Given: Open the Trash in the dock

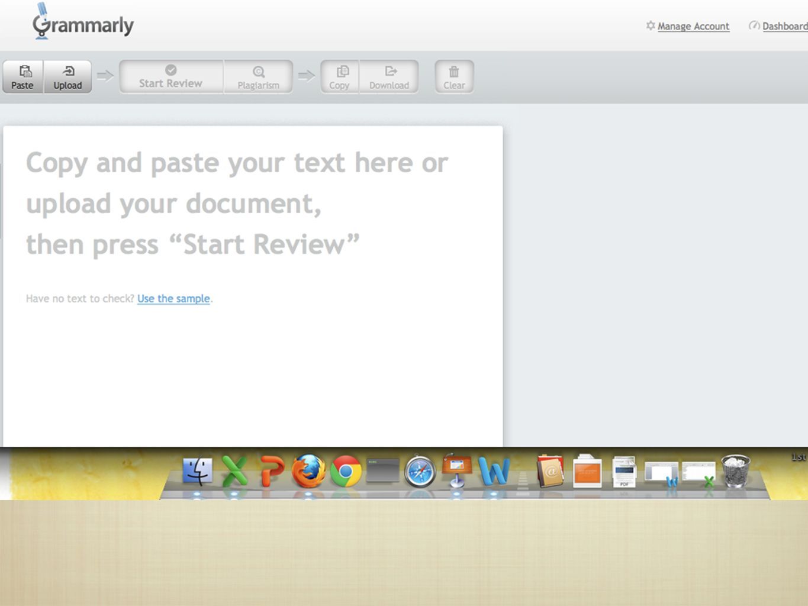Looking at the screenshot, I should point(736,471).
